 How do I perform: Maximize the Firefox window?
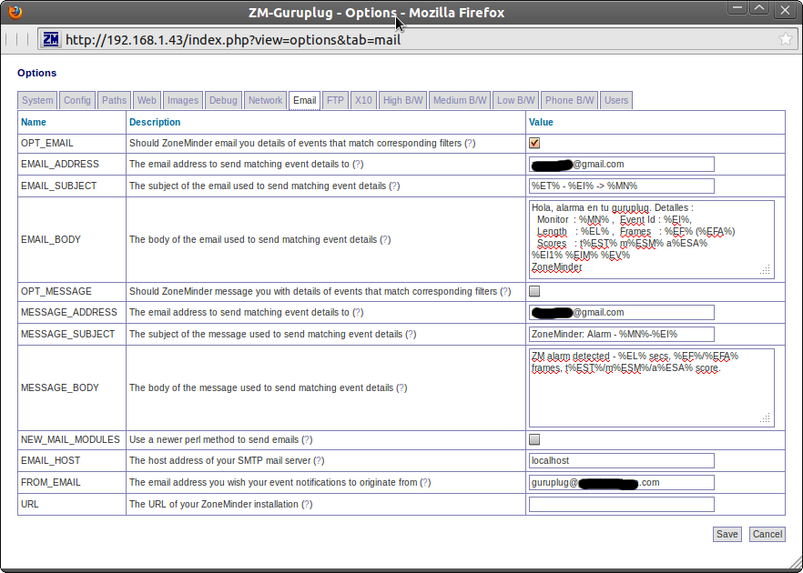tap(759, 9)
